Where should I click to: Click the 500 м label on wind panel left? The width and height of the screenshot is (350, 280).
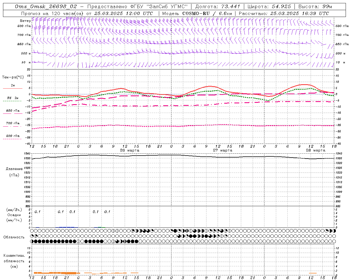click(26, 53)
